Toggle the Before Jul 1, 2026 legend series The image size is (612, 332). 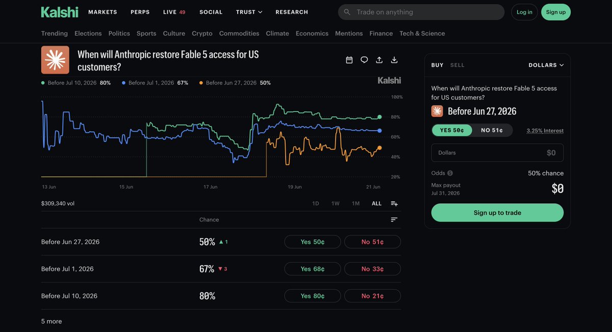(155, 83)
